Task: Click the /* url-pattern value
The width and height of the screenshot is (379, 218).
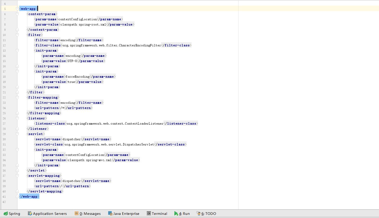Action: [x=62, y=108]
